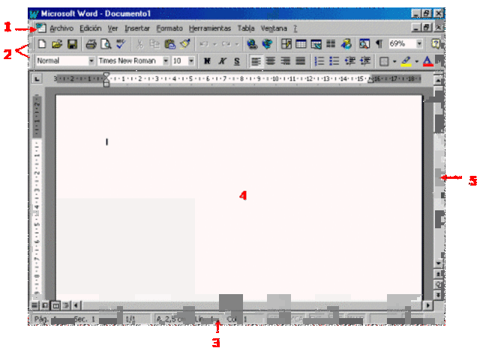Screen dimensions: 480x351
Task: Open an existing file with folder icon
Action: pos(57,44)
